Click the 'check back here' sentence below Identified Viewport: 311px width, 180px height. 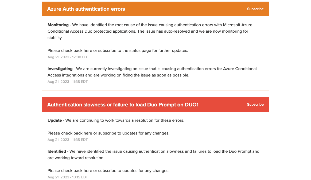point(108,171)
